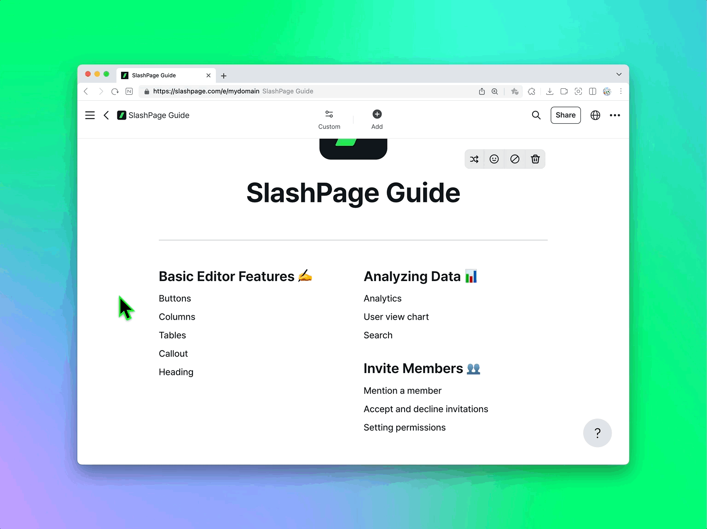
Task: Open the Columns guide link
Action: pos(177,317)
